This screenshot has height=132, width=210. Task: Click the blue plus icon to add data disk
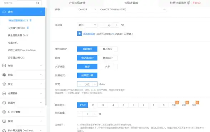(79, 34)
